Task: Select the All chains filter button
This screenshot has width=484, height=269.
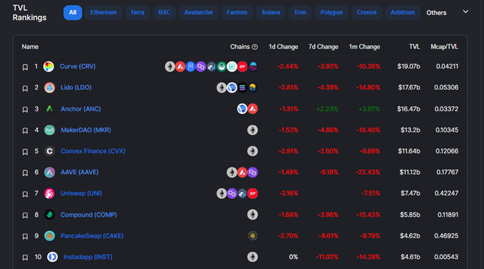Action: (x=72, y=13)
